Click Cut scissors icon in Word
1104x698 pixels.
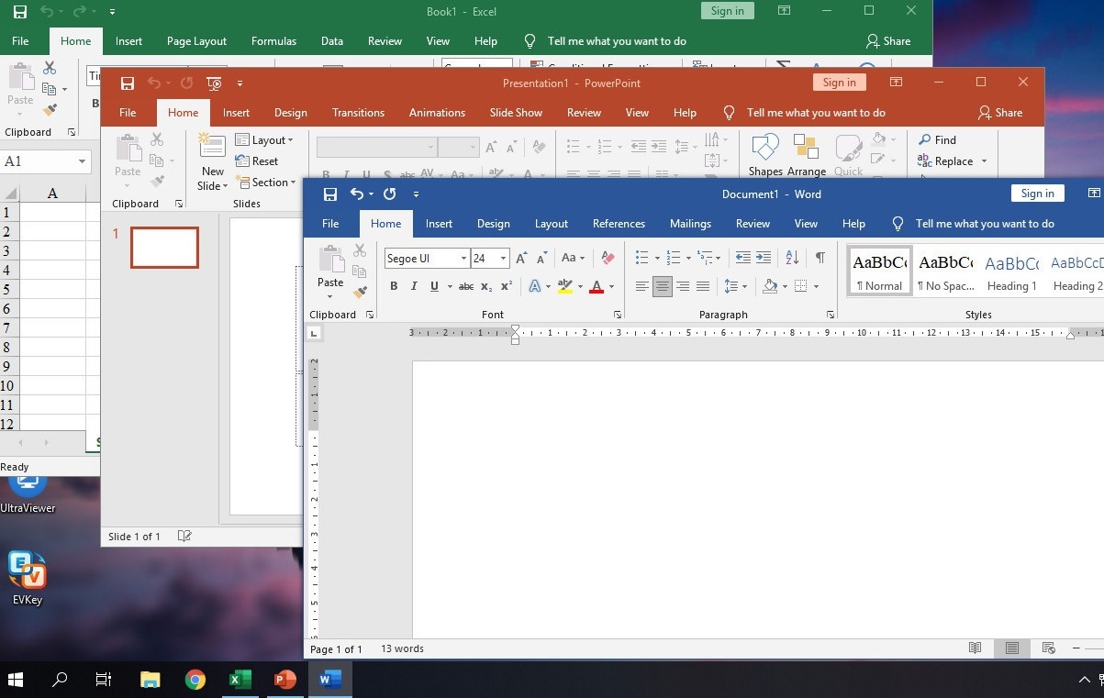(360, 251)
